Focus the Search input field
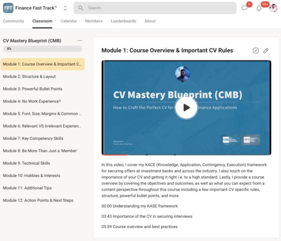The height and width of the screenshot is (241, 281). click(155, 8)
